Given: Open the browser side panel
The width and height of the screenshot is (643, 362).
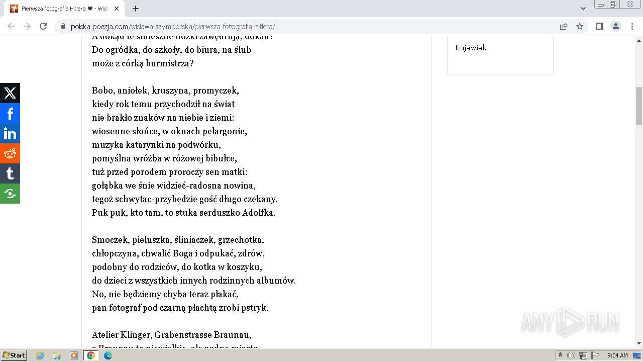Looking at the screenshot, I should (x=599, y=26).
